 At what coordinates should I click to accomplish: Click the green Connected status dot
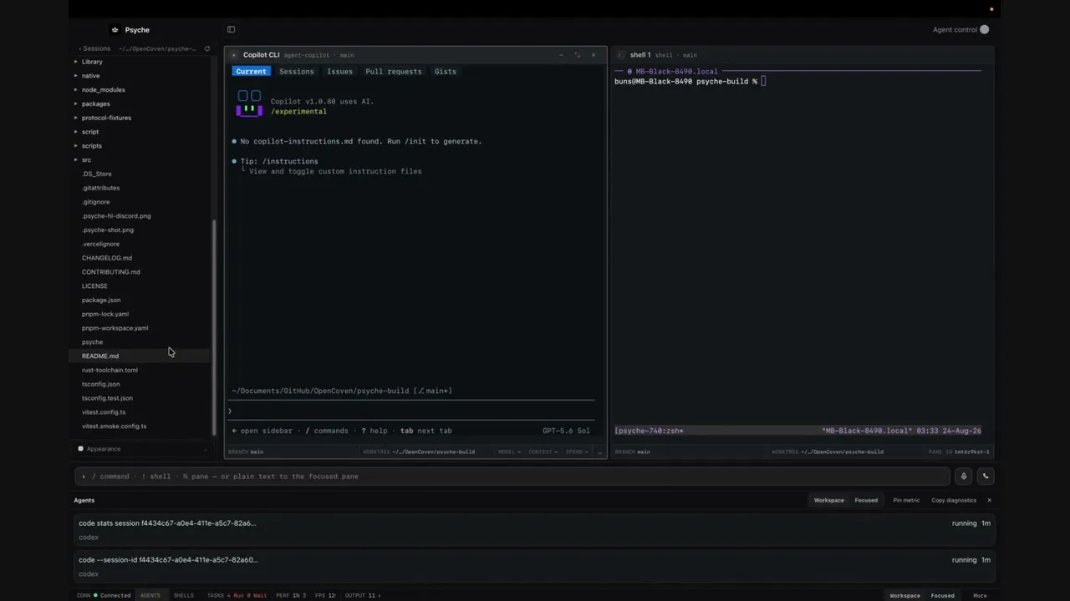(95, 595)
